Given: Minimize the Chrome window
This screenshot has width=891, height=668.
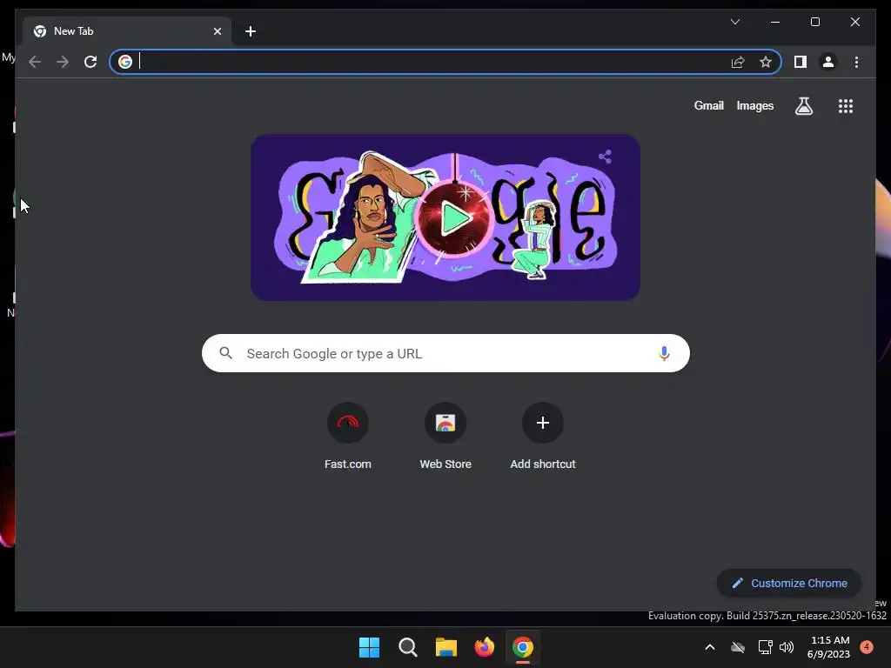Looking at the screenshot, I should click(x=775, y=22).
